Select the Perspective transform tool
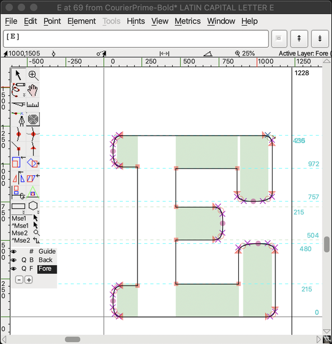Viewport: 332px width, 344px height. point(33,192)
